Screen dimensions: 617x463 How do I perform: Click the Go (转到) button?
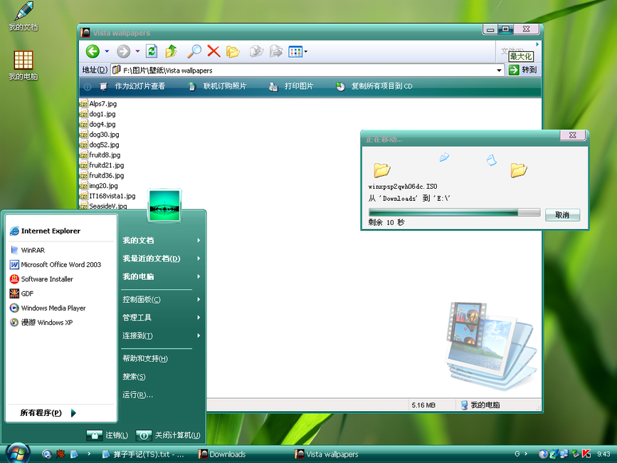(x=523, y=70)
